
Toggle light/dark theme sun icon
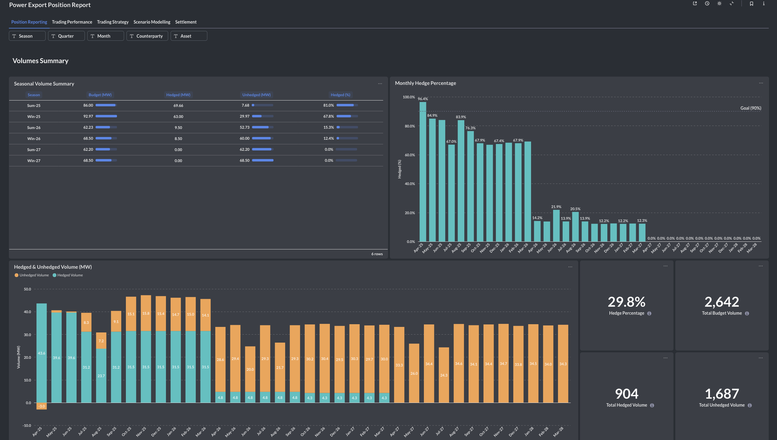(719, 3)
